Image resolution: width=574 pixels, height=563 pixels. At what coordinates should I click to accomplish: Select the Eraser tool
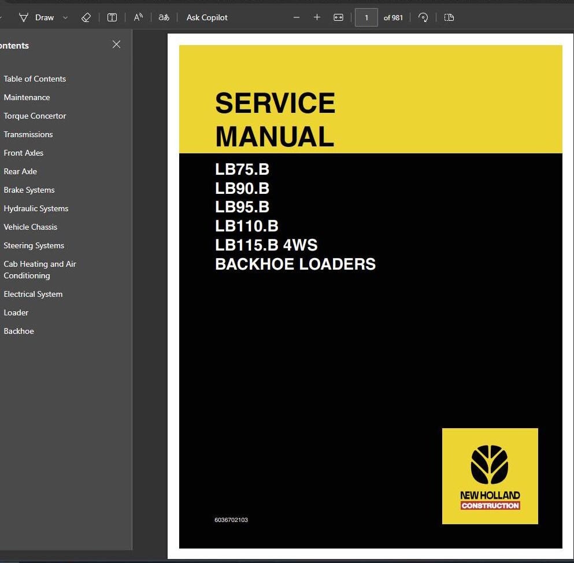[x=86, y=17]
